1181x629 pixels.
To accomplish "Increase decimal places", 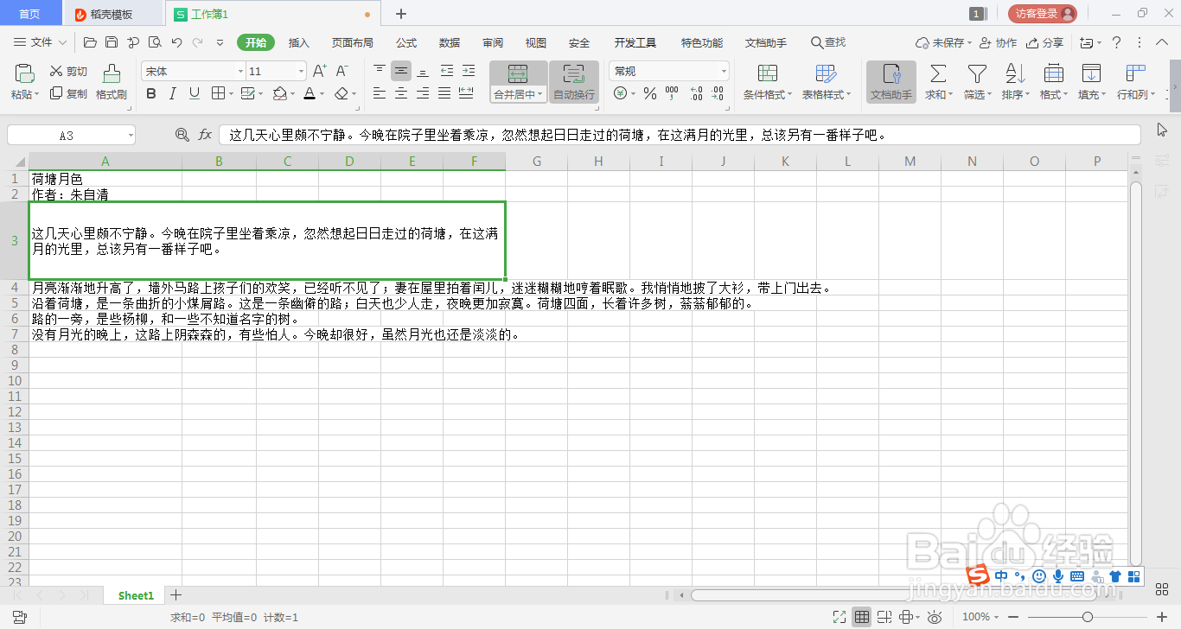I will point(696,93).
